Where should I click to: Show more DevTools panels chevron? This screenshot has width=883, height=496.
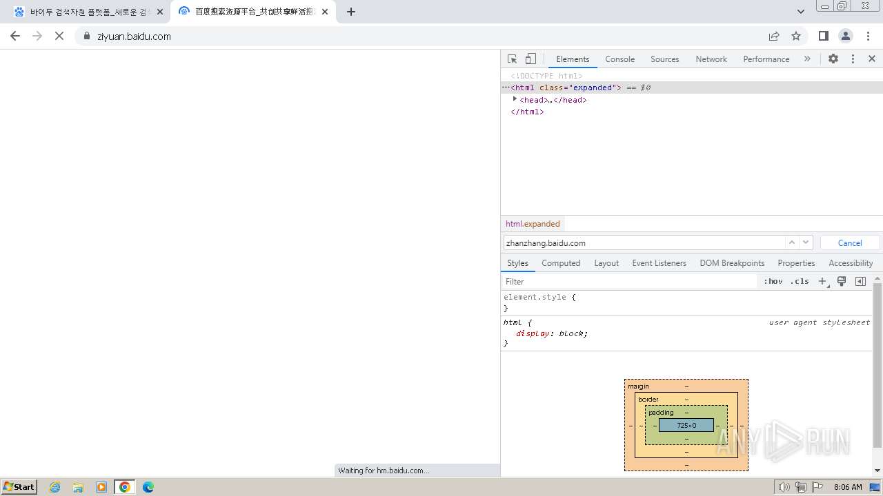click(x=807, y=59)
